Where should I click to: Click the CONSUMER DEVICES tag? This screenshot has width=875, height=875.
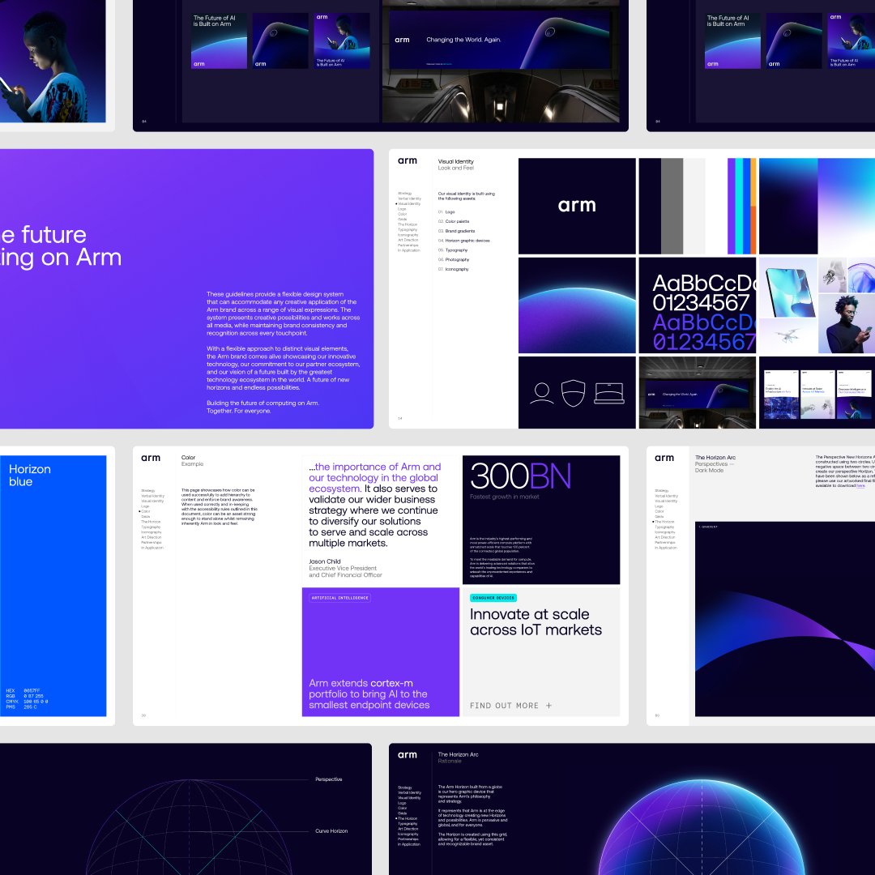pos(493,598)
